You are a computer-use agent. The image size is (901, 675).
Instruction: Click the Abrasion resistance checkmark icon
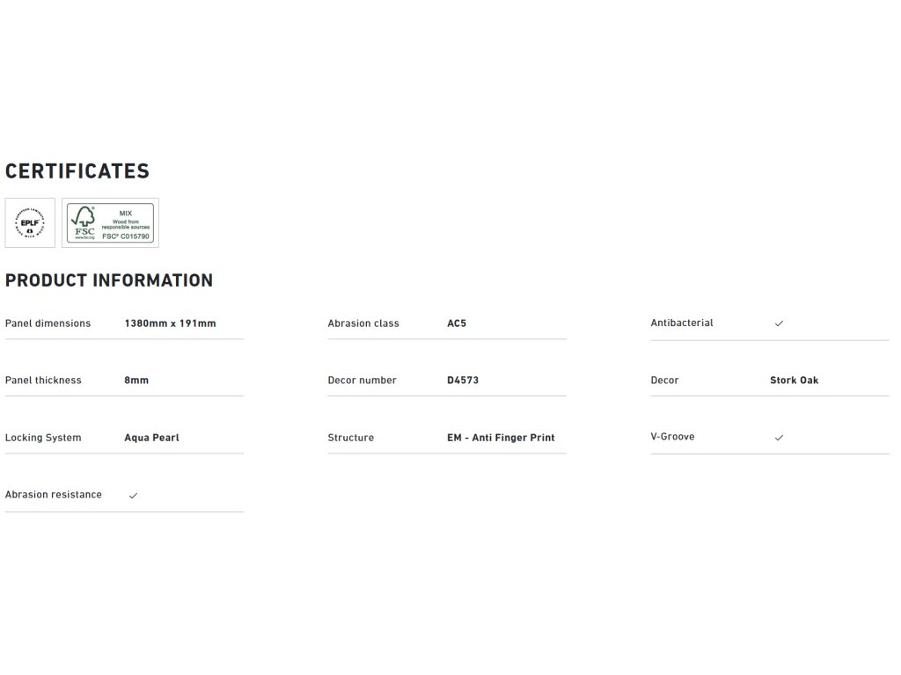tap(133, 496)
